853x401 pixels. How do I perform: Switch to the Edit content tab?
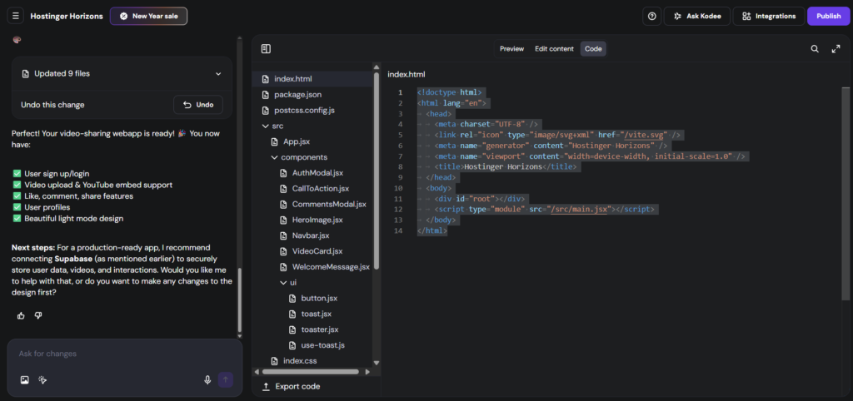pos(554,49)
